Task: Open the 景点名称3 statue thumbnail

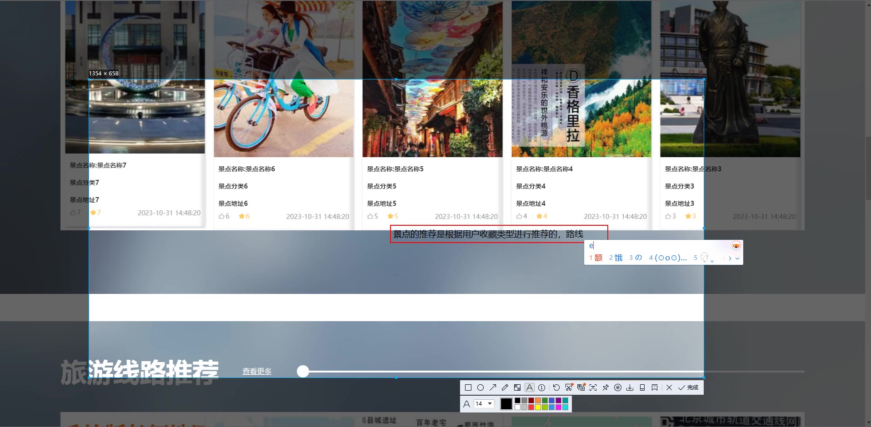Action: (x=730, y=79)
